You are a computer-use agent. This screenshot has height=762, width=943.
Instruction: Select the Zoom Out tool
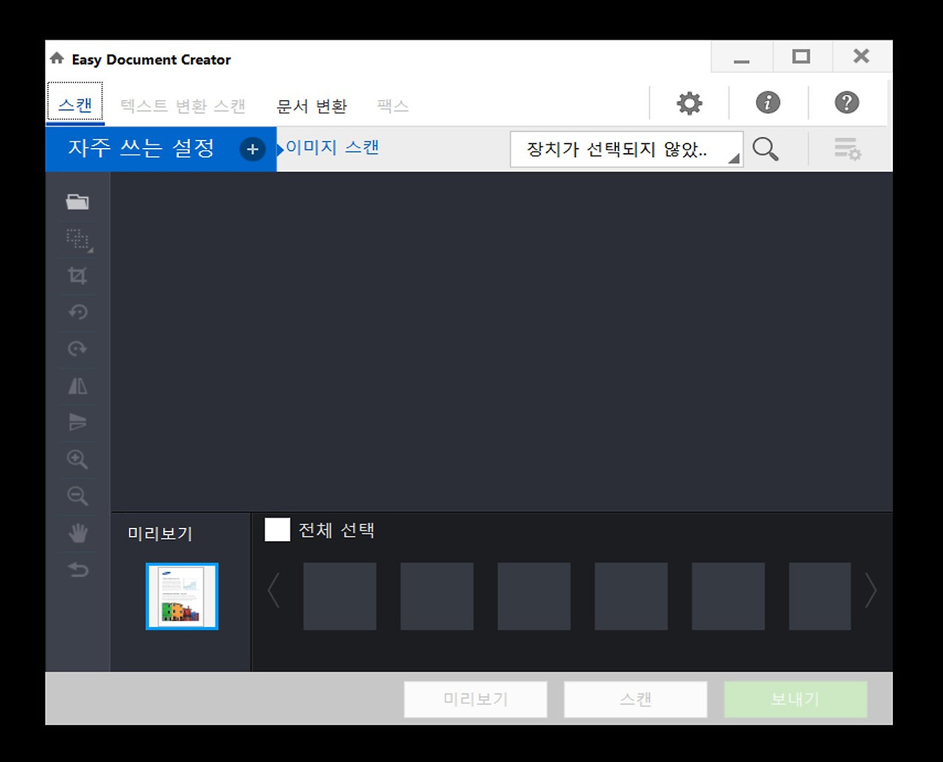pyautogui.click(x=77, y=495)
